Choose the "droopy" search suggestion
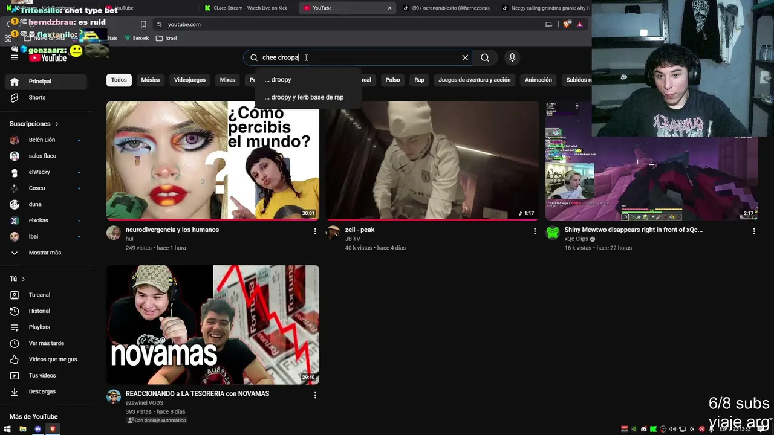This screenshot has width=774, height=435. click(308, 80)
